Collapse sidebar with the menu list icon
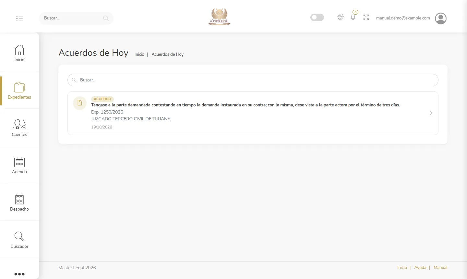This screenshot has height=279, width=467. [x=19, y=18]
